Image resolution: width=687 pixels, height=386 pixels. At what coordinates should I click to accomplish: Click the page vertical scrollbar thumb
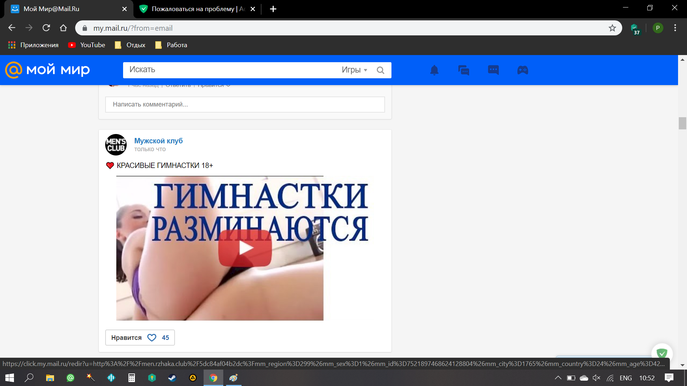[x=682, y=123]
